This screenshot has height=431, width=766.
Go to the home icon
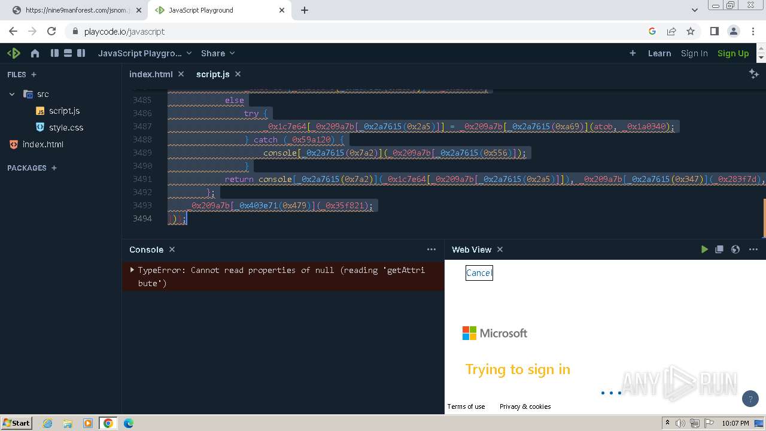tap(35, 53)
